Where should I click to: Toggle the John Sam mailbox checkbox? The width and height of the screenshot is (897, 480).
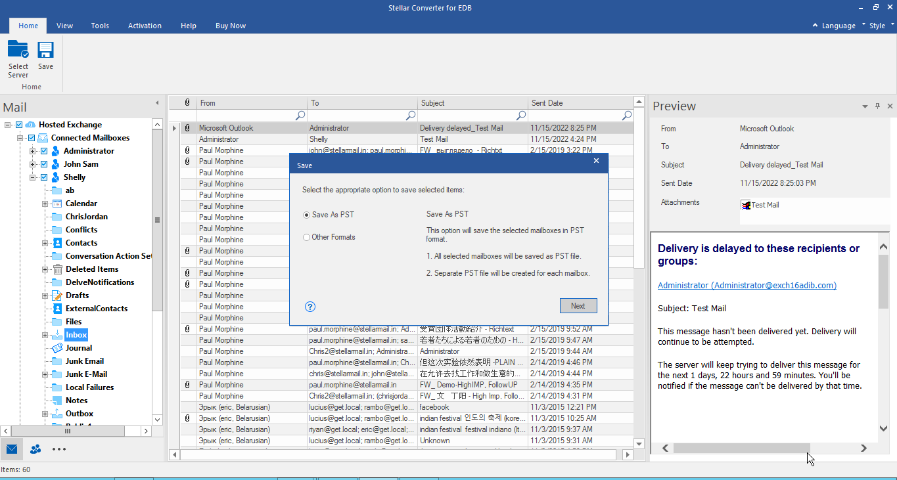tap(44, 164)
